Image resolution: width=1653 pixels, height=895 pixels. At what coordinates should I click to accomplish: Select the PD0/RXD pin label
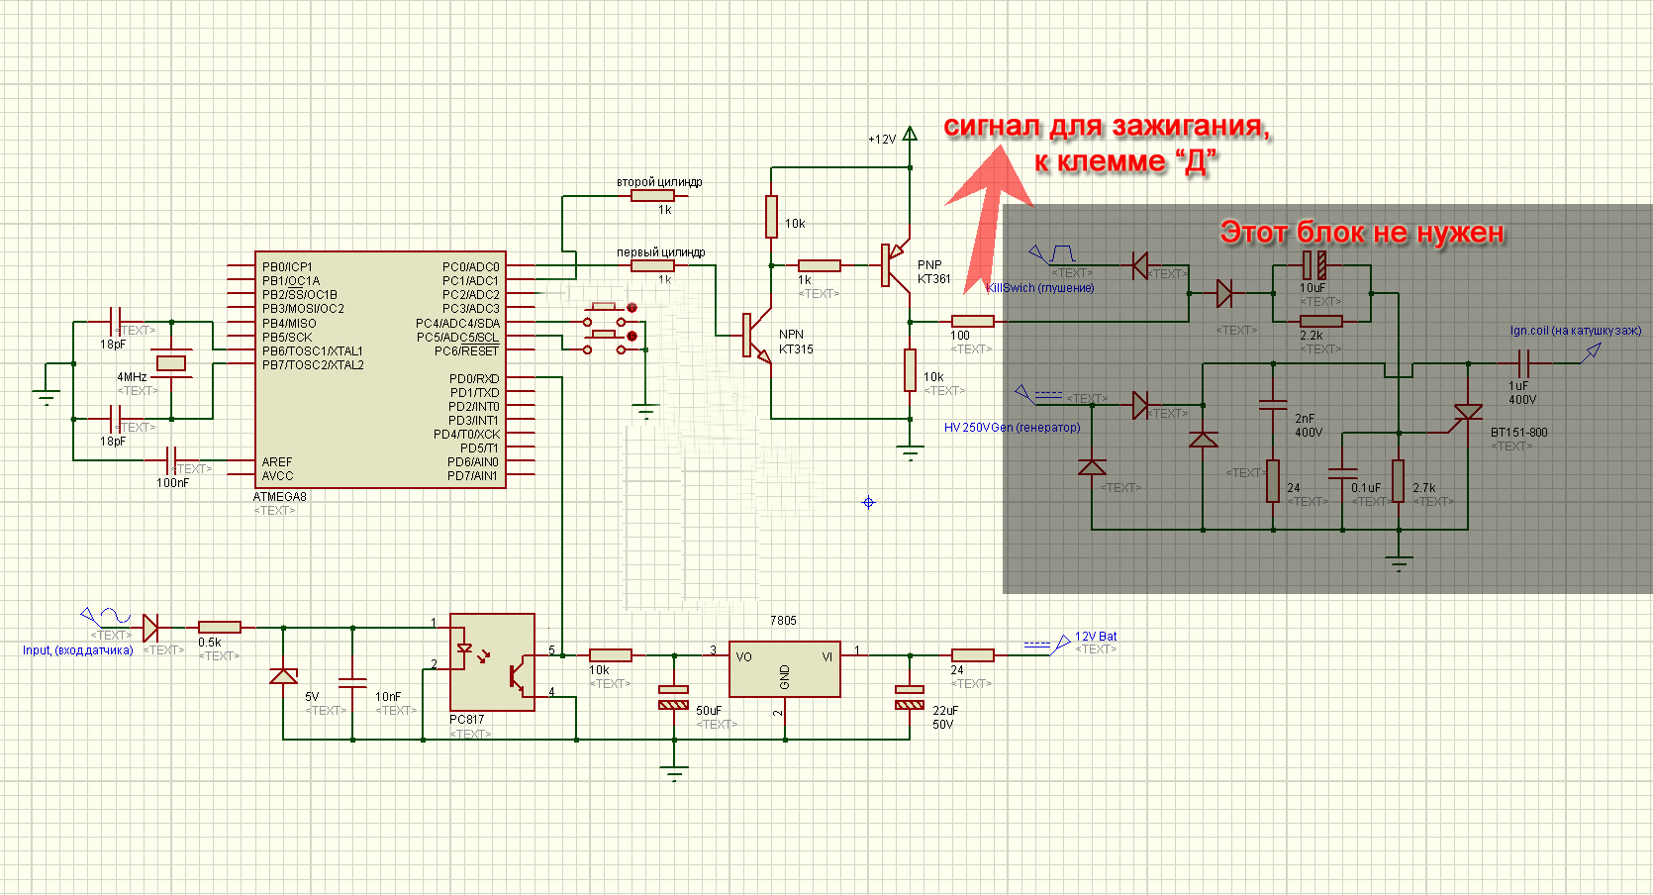point(474,379)
